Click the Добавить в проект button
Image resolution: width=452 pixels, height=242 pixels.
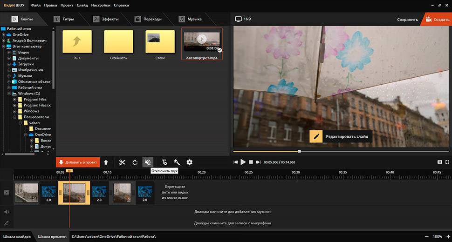(x=77, y=162)
